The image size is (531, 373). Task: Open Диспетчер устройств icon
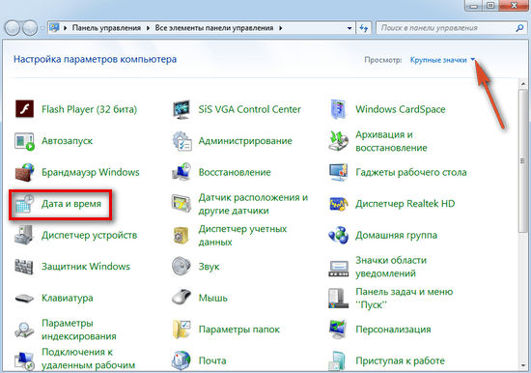24,235
